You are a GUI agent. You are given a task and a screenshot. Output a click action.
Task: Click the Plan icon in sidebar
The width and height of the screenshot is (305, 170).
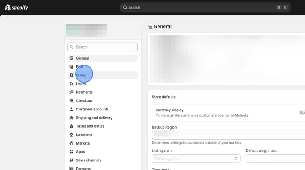71,67
